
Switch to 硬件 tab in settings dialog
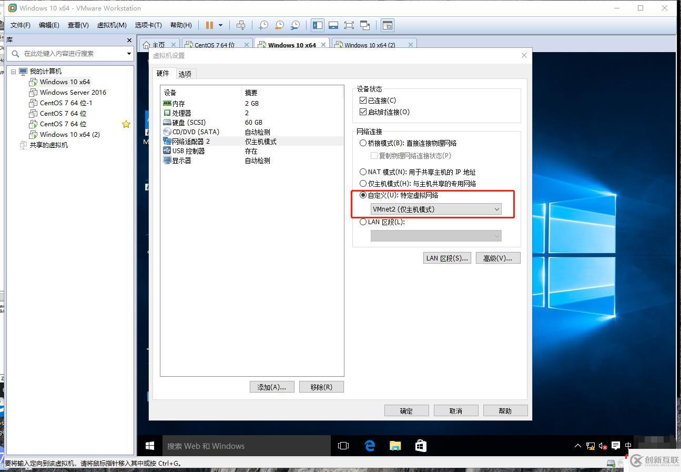163,74
